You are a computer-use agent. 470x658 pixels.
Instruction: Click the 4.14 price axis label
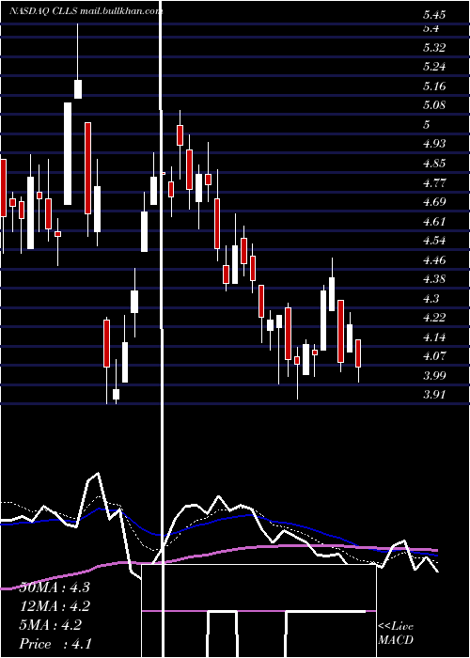434,337
